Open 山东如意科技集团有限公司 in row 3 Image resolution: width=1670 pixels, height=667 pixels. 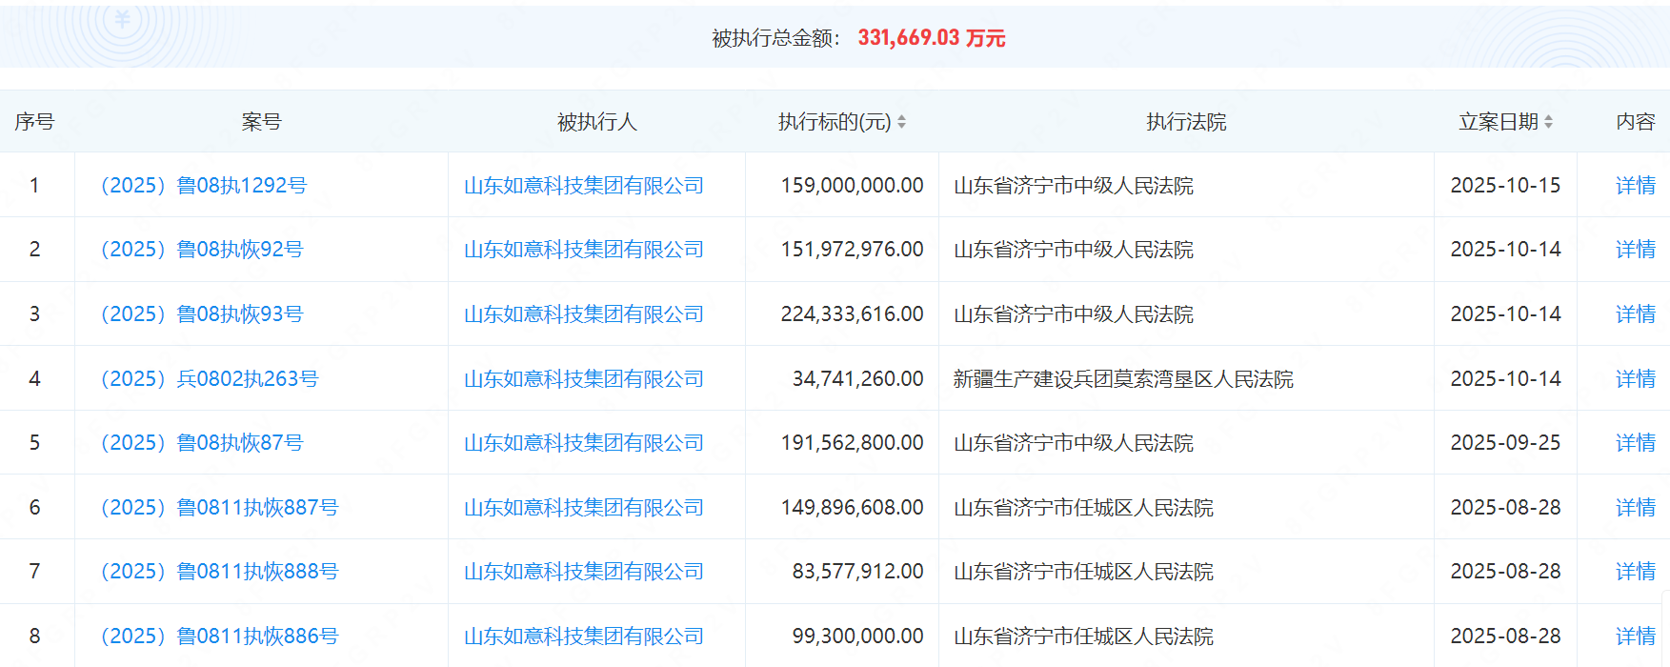[584, 313]
